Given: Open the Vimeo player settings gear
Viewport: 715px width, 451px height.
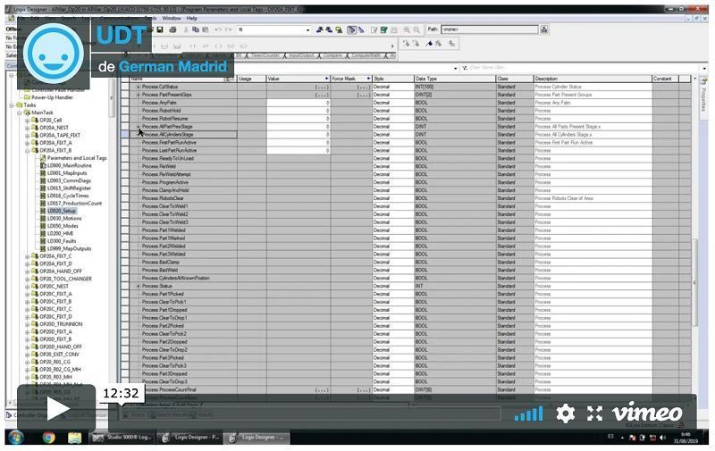Looking at the screenshot, I should click(565, 413).
